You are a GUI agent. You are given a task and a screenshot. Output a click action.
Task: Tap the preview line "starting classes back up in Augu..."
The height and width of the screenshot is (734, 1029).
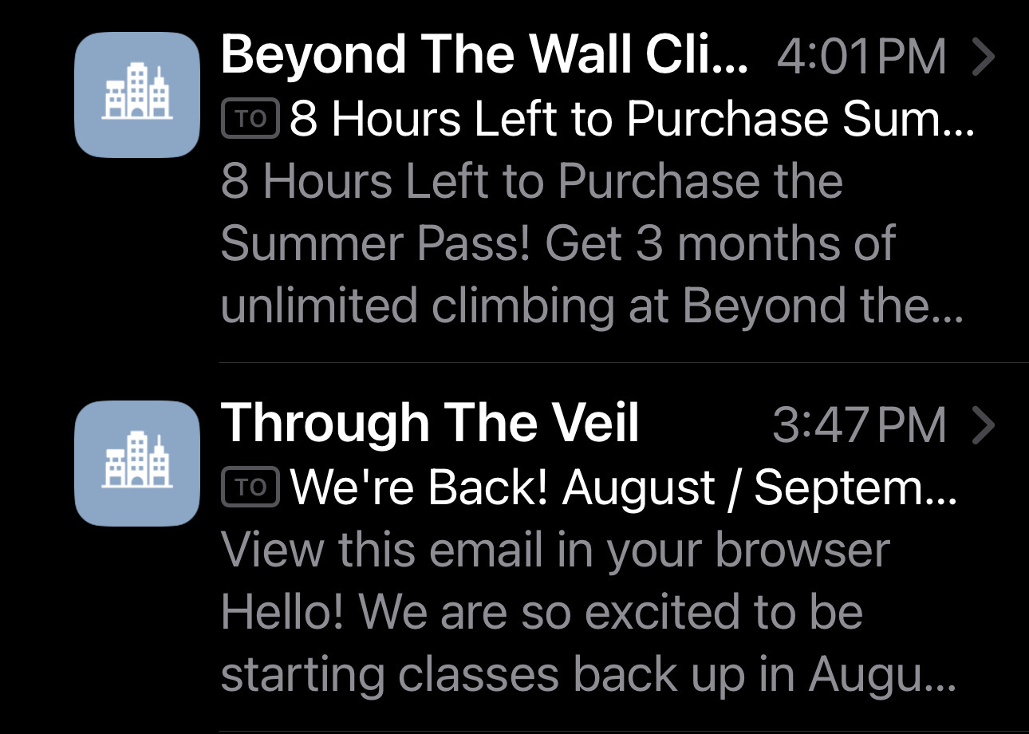tap(587, 674)
